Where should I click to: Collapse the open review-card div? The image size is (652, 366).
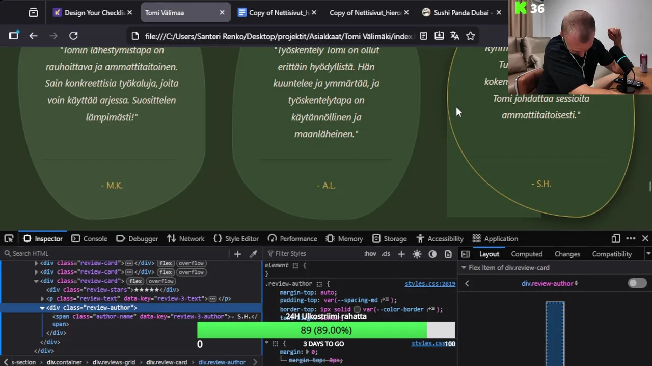pyautogui.click(x=36, y=281)
